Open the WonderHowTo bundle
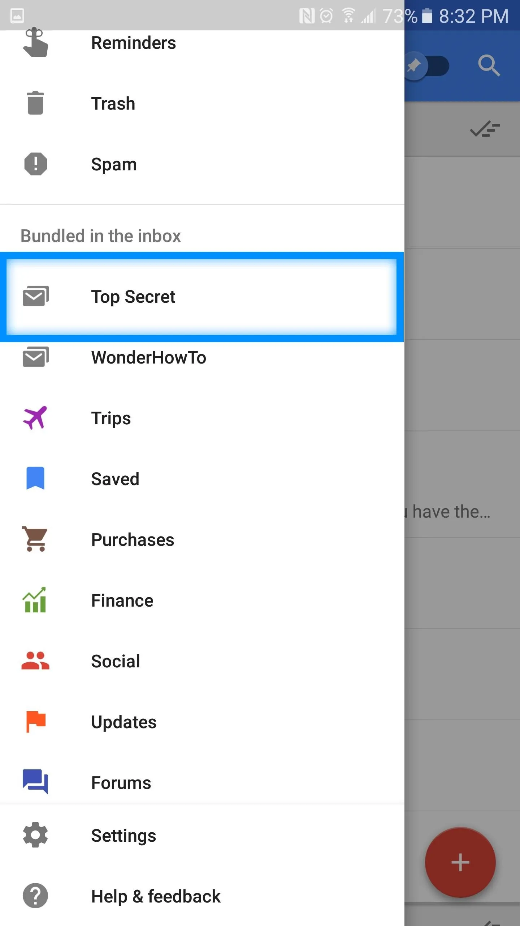 point(202,357)
